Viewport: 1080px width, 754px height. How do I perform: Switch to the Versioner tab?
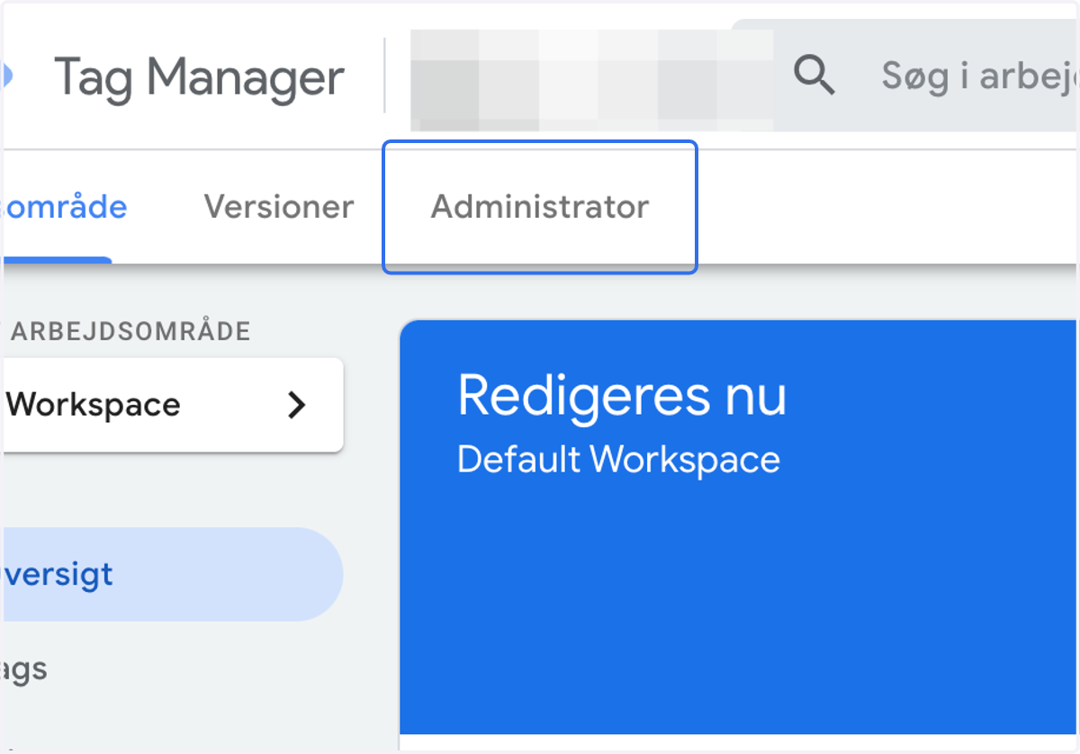point(279,207)
